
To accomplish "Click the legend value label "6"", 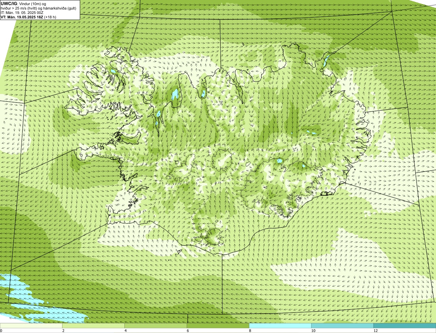I will coord(188,331).
